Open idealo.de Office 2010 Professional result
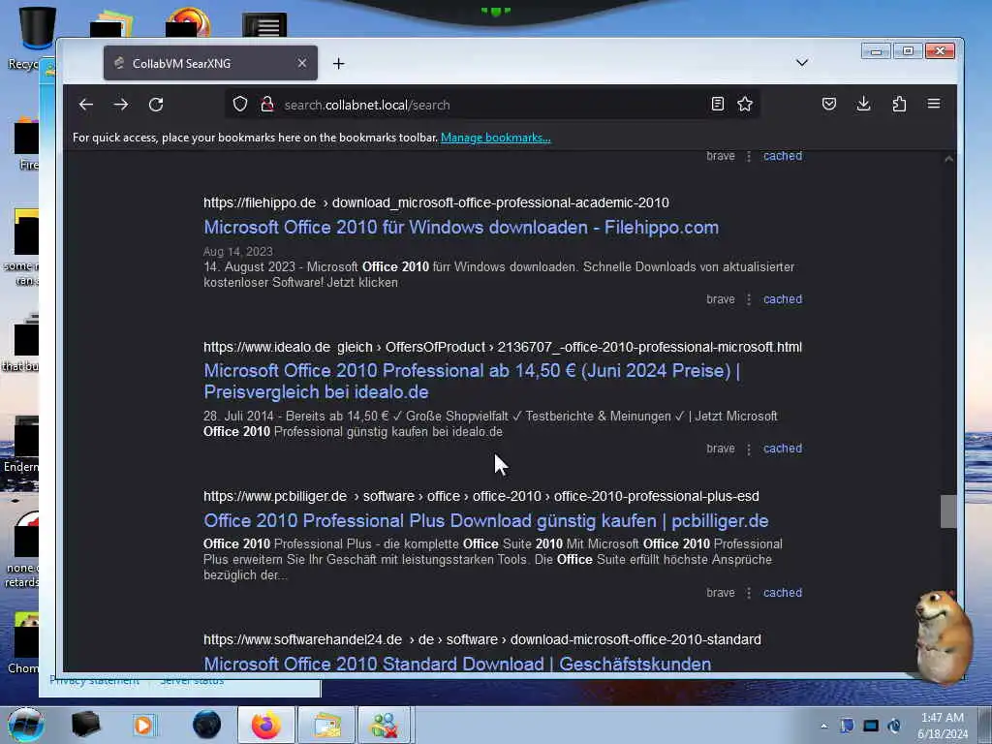992x744 pixels. click(472, 381)
